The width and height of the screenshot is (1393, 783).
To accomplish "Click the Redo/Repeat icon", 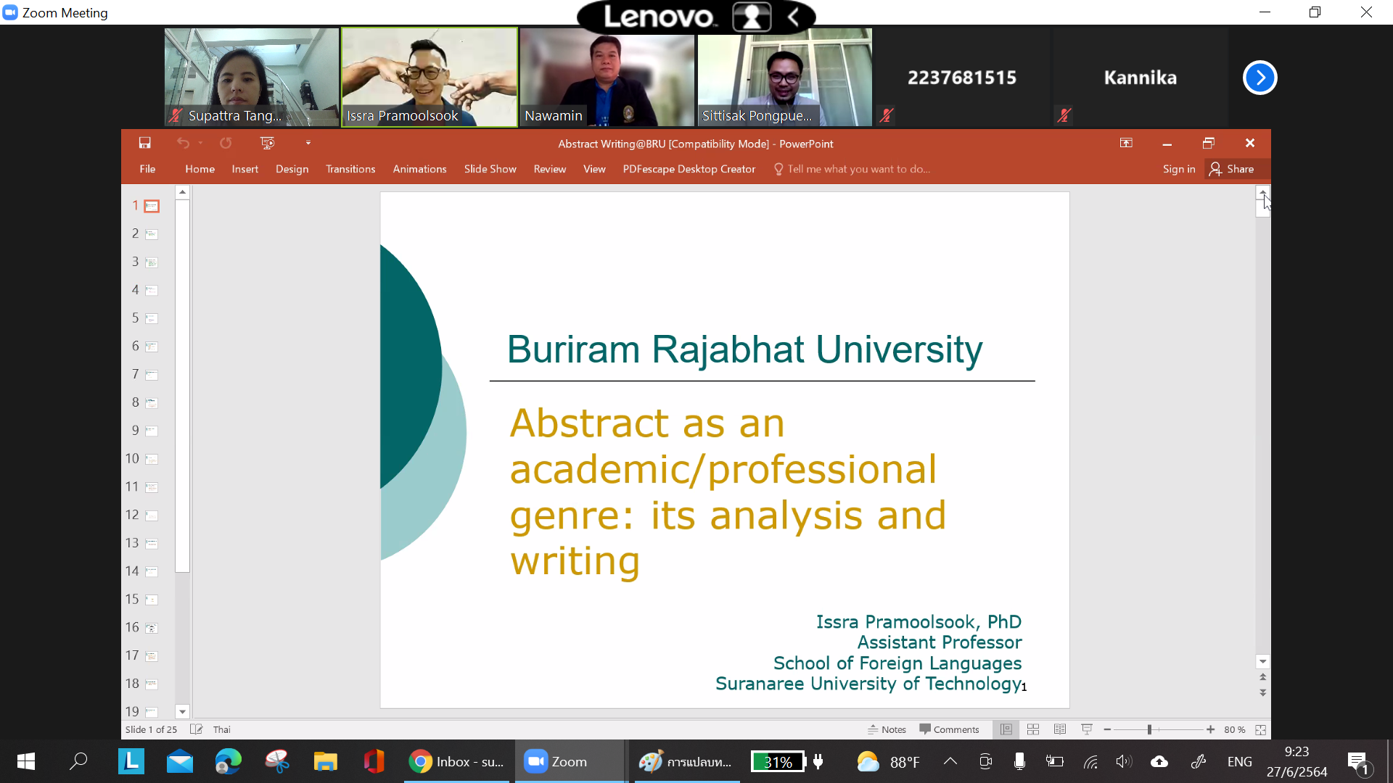I will [x=226, y=143].
